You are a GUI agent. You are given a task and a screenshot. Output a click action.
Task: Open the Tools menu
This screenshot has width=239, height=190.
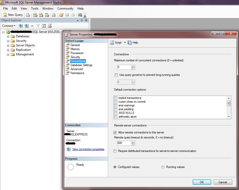coord(35,9)
